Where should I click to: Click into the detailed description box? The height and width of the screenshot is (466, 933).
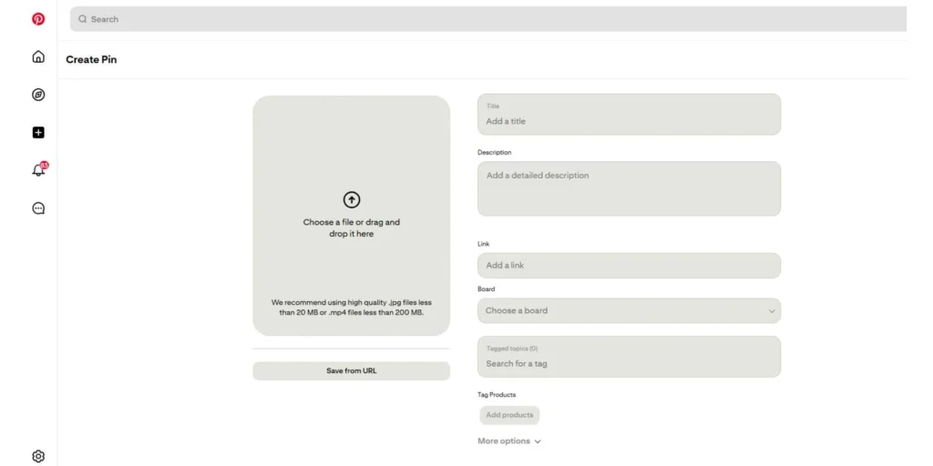(629, 189)
